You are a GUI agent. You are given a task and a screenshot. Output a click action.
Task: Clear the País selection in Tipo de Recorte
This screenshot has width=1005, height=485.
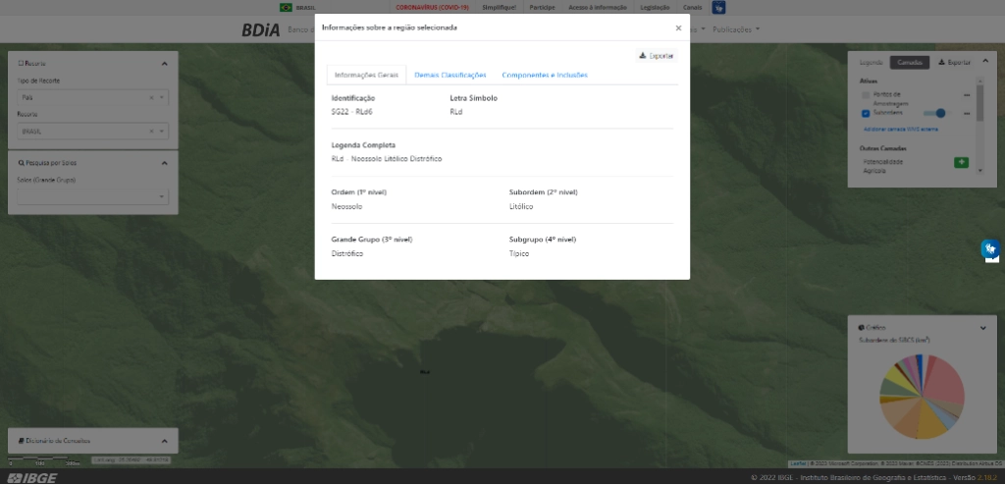tap(151, 97)
